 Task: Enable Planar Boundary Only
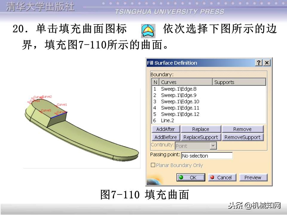pyautogui.click(x=152, y=165)
